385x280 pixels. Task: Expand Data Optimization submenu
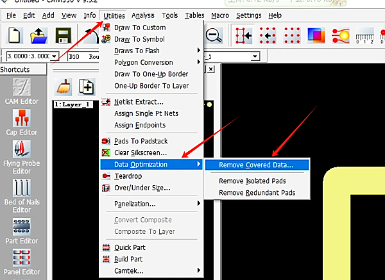point(151,164)
